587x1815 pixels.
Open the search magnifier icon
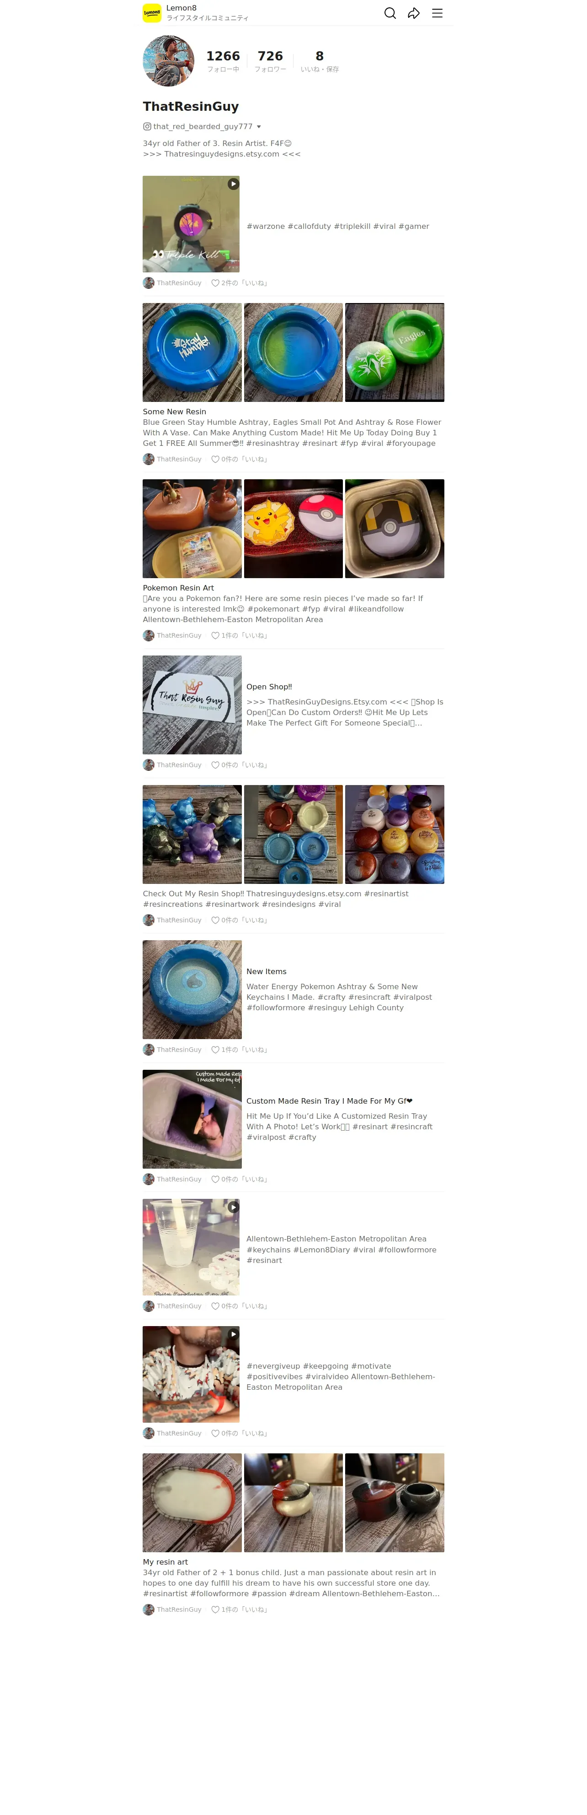click(x=390, y=13)
